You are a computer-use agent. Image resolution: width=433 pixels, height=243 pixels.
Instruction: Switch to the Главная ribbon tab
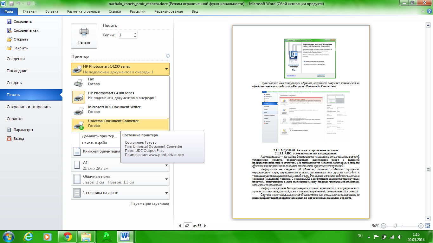[30, 11]
